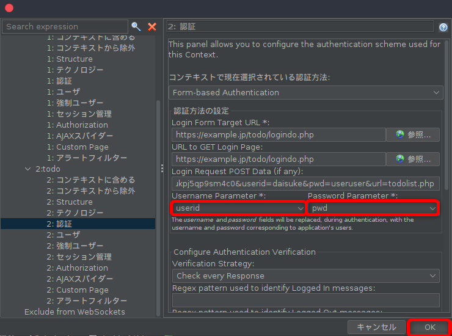Select 1: コンテキストから除外 tree item
Image resolution: width=452 pixels, height=336 pixels.
pos(91,48)
